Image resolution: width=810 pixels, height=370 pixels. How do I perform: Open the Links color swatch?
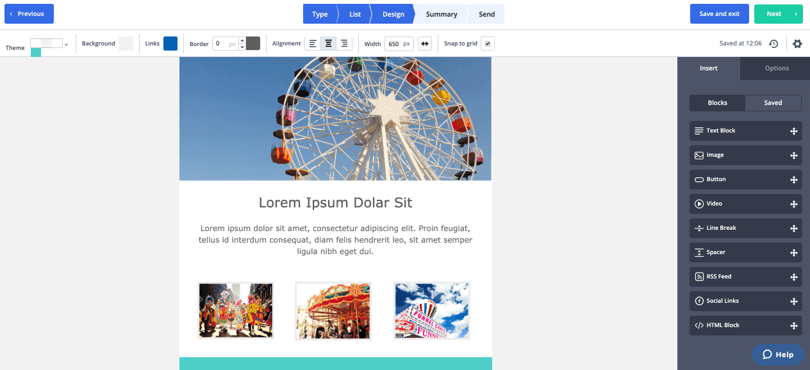[x=170, y=44]
